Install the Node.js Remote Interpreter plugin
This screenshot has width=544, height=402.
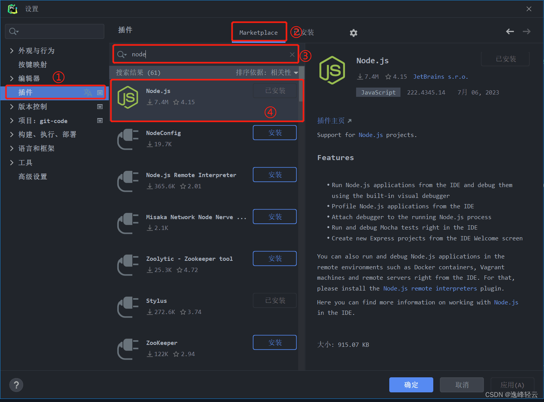275,175
